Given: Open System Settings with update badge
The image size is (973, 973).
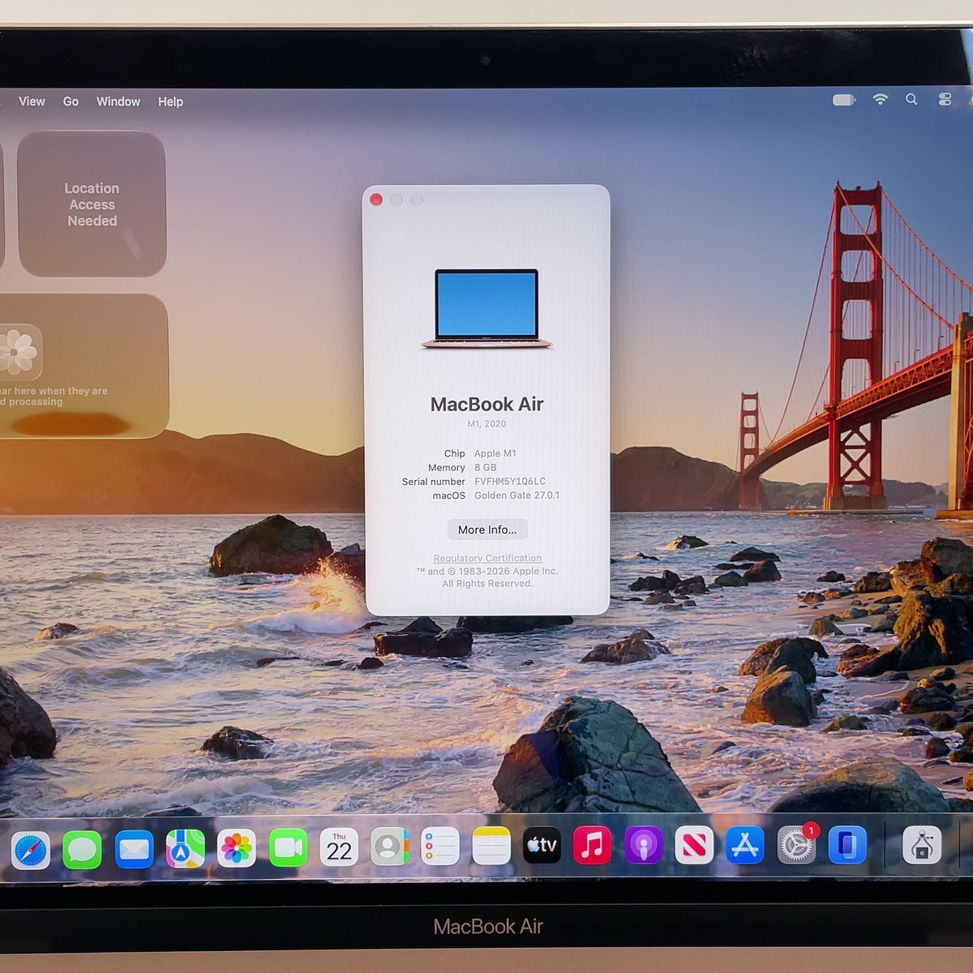Looking at the screenshot, I should point(796,846).
